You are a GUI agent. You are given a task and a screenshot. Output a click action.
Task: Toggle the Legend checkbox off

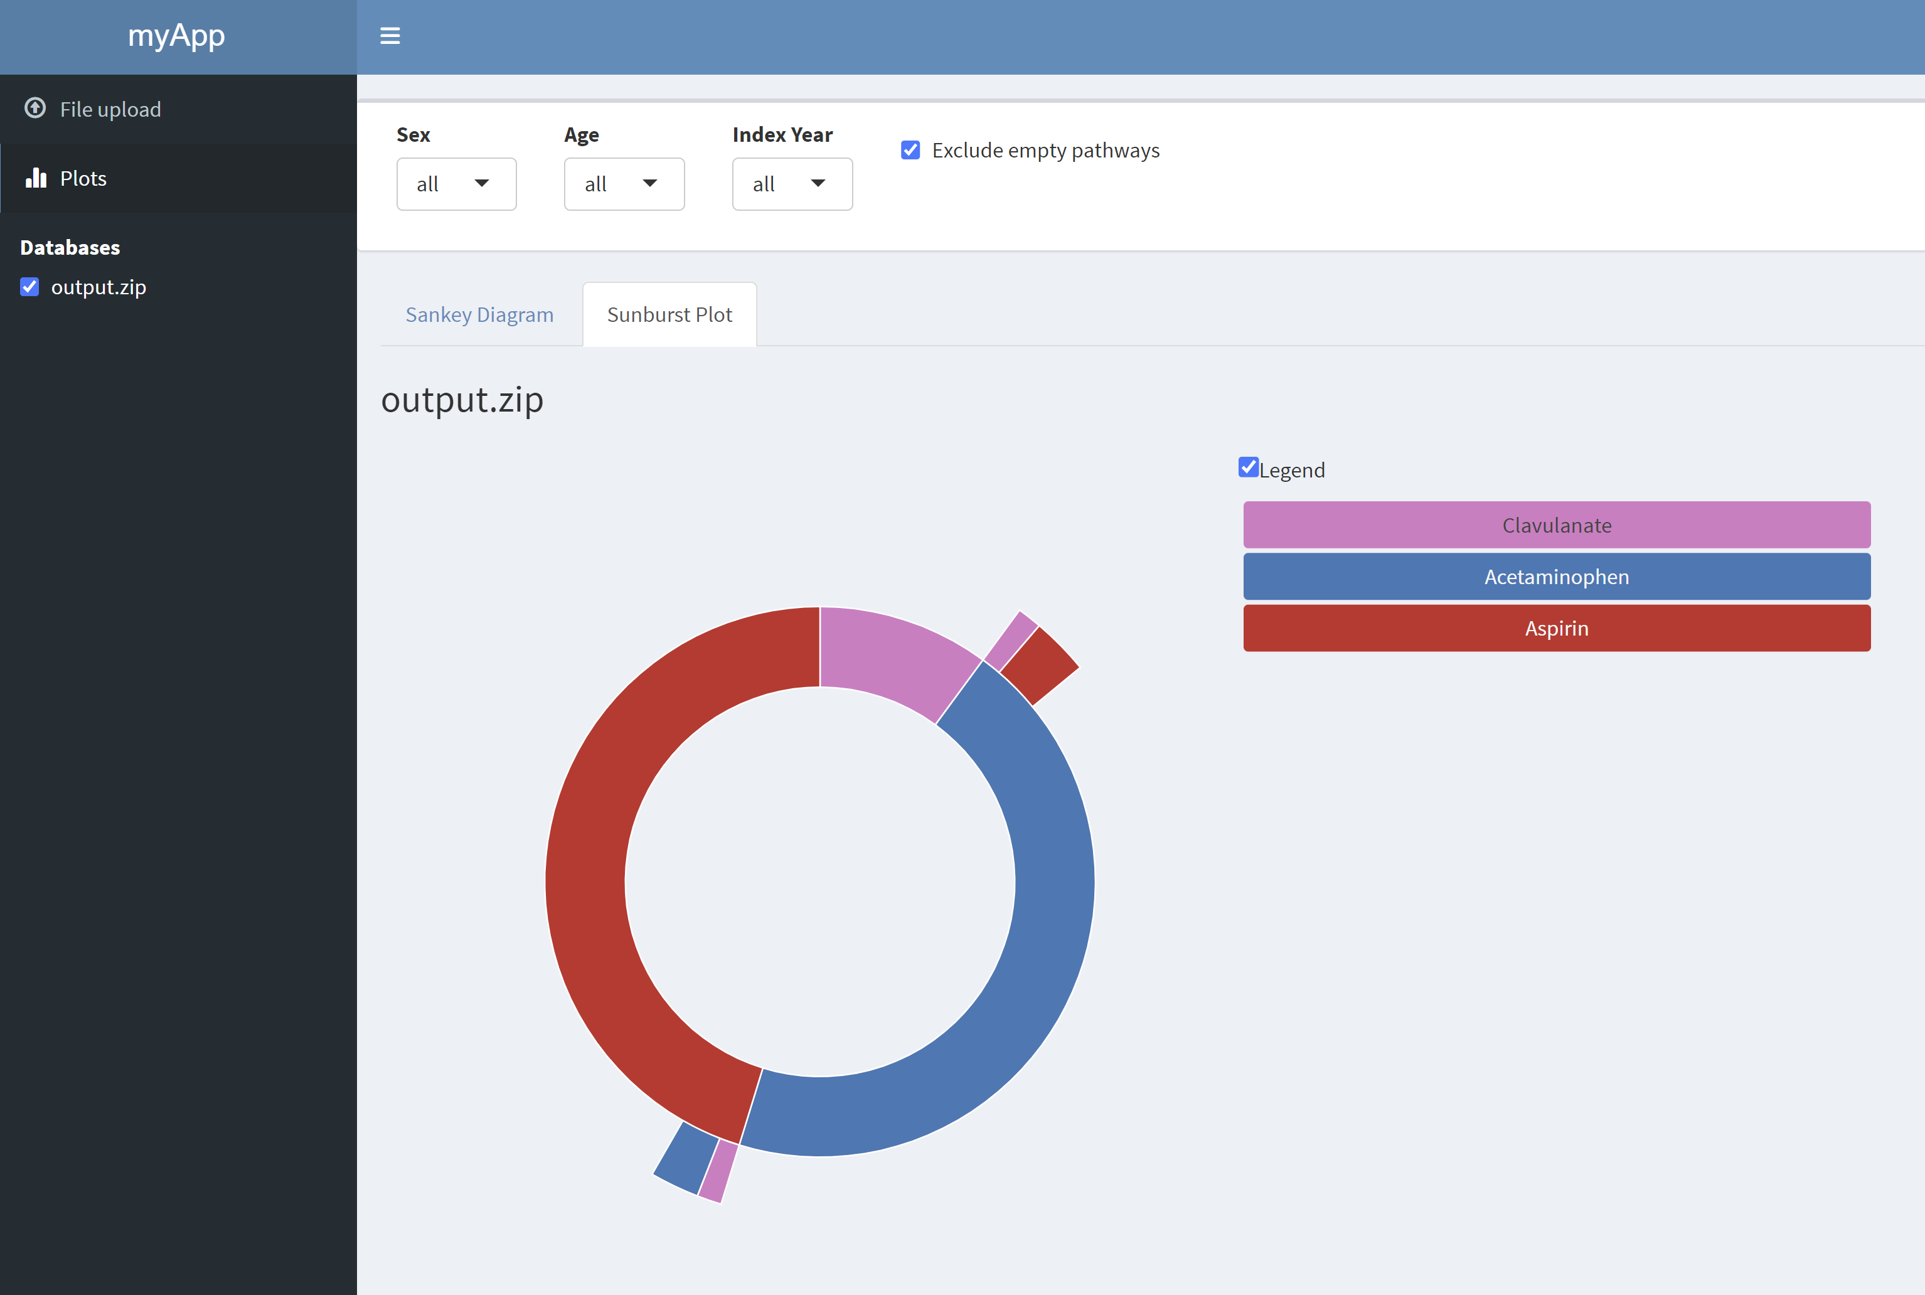pyautogui.click(x=1248, y=467)
